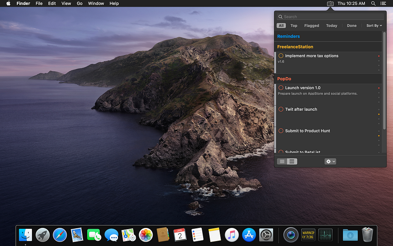393x246 pixels.
Task: Open Notification Center from the menu bar
Action: coord(383,4)
